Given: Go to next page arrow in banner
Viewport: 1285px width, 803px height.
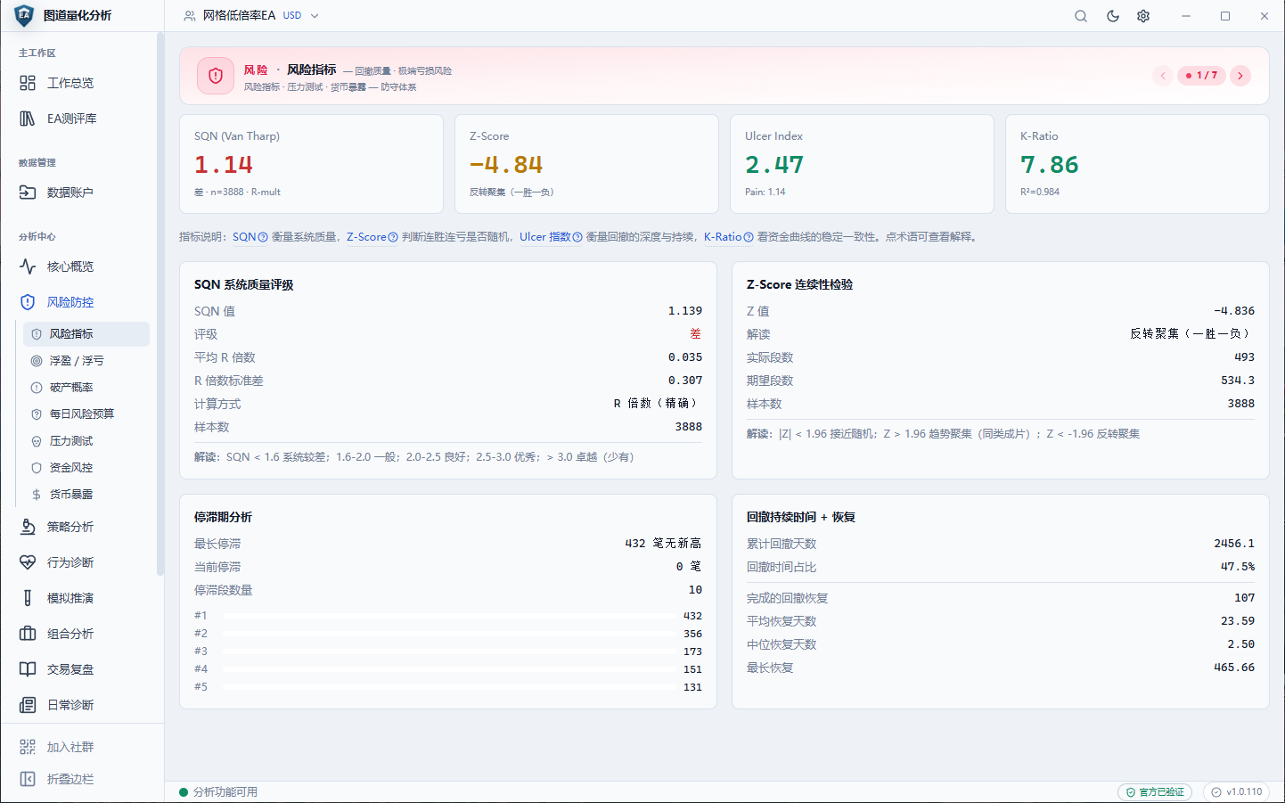Looking at the screenshot, I should click(1240, 76).
